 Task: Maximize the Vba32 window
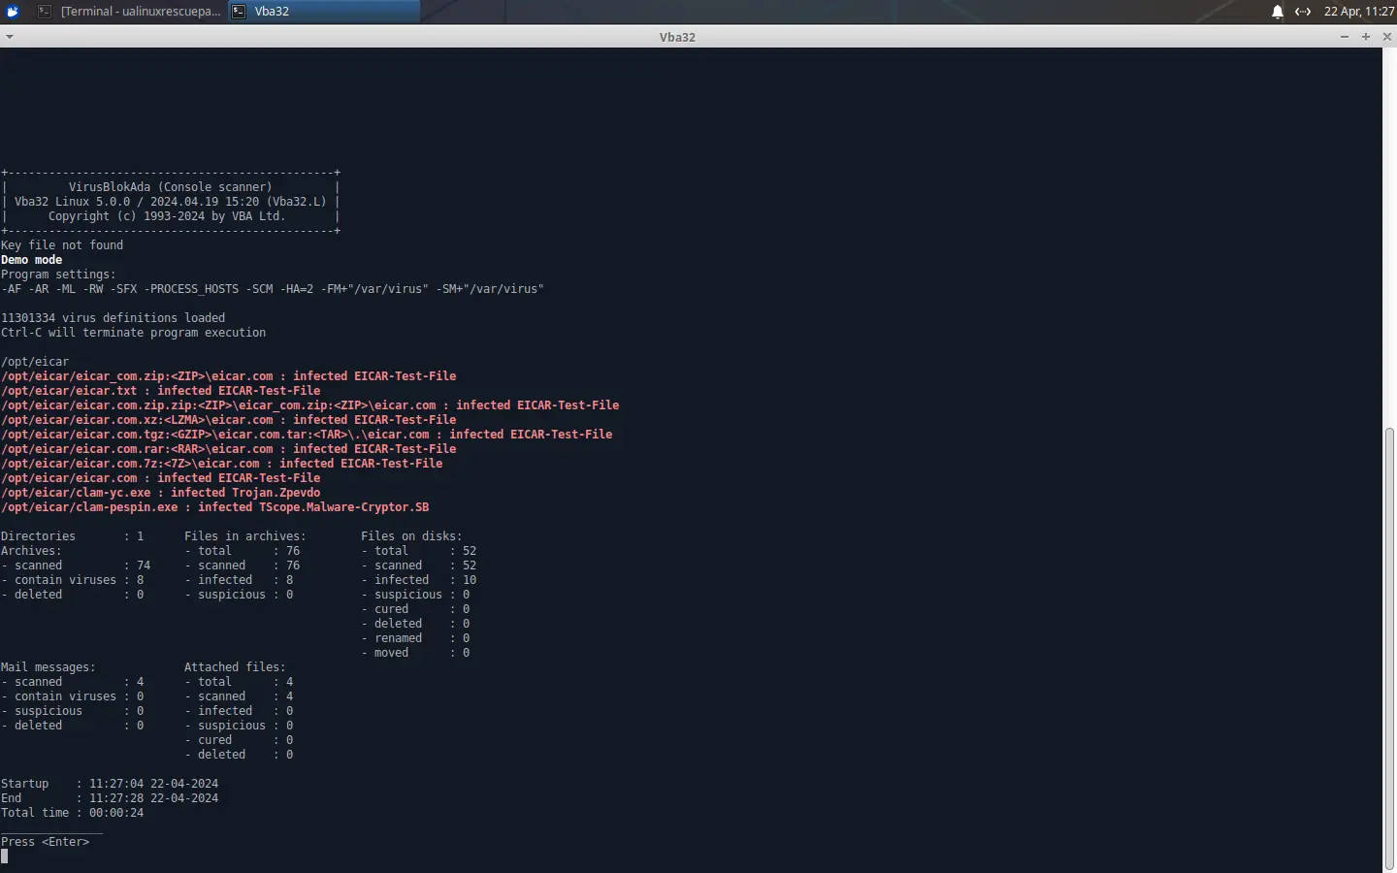tap(1366, 37)
